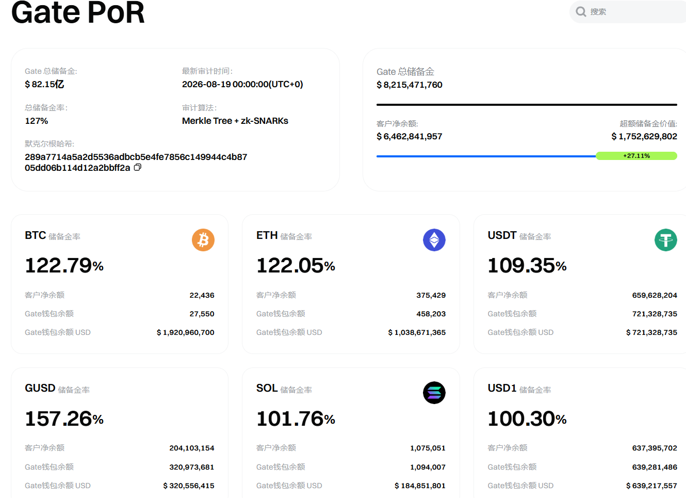This screenshot has width=686, height=498.
Task: Select the Merkle root hash string
Action: [136, 162]
